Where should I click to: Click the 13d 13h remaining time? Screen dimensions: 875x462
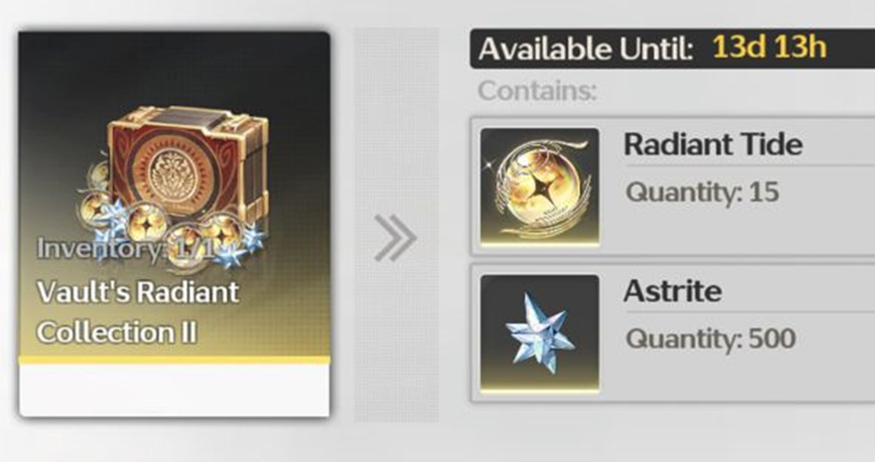pyautogui.click(x=769, y=48)
